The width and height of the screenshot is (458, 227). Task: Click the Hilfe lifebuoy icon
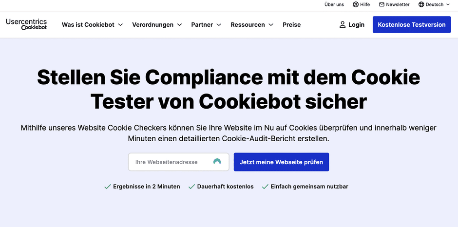pyautogui.click(x=356, y=4)
